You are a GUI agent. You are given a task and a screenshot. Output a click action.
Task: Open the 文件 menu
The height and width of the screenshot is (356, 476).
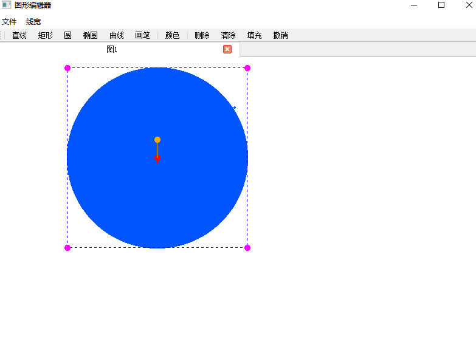pyautogui.click(x=9, y=22)
